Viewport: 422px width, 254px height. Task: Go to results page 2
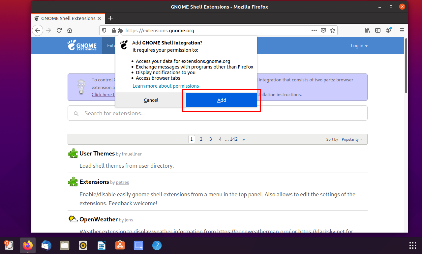(201, 139)
